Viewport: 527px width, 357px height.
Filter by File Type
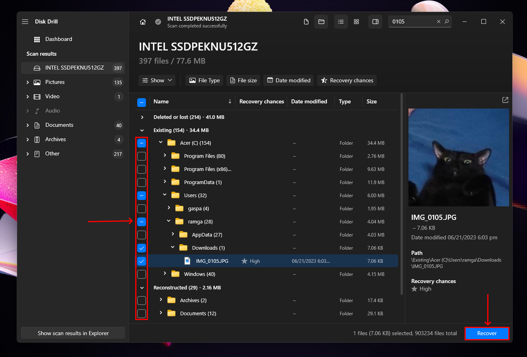click(204, 80)
